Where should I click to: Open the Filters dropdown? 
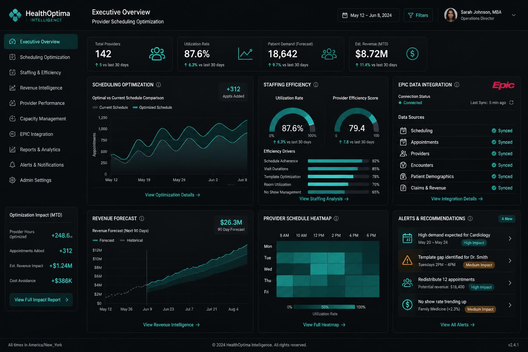418,15
